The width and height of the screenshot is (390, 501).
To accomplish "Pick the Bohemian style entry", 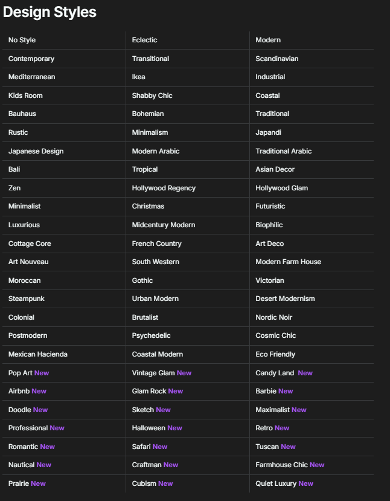I will click(x=148, y=114).
